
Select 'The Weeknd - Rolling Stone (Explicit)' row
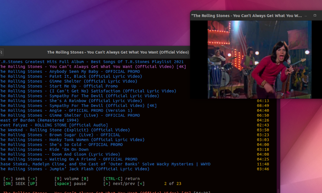tap(65, 130)
